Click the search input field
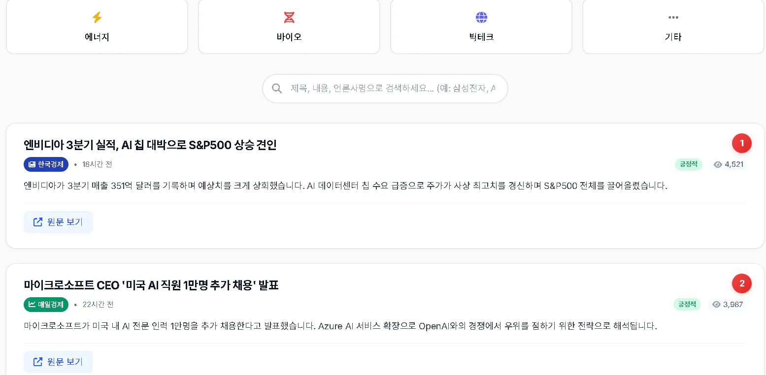Screen dimensions: 766x375 point(385,88)
